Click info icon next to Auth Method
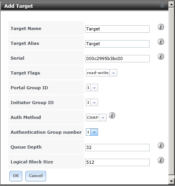Image resolution: width=175 pixels, height=186 pixels. click(x=112, y=115)
